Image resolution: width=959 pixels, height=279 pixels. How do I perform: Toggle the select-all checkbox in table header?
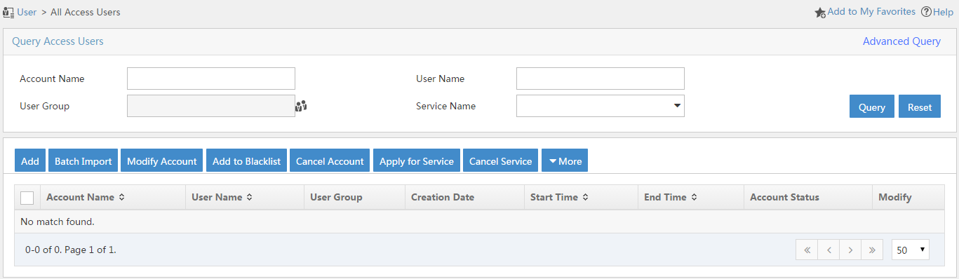pyautogui.click(x=27, y=198)
